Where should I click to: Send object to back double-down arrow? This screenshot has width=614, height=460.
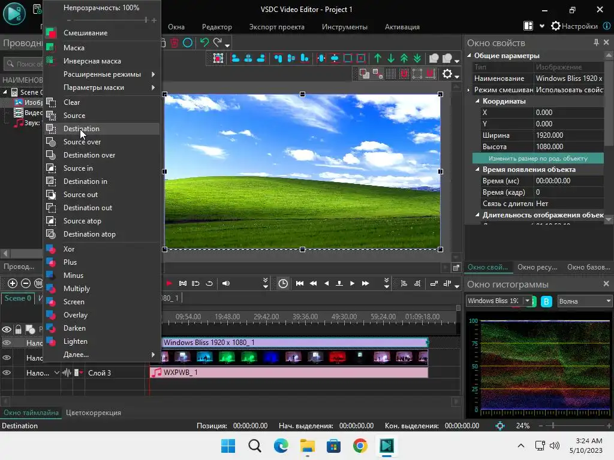(x=417, y=58)
